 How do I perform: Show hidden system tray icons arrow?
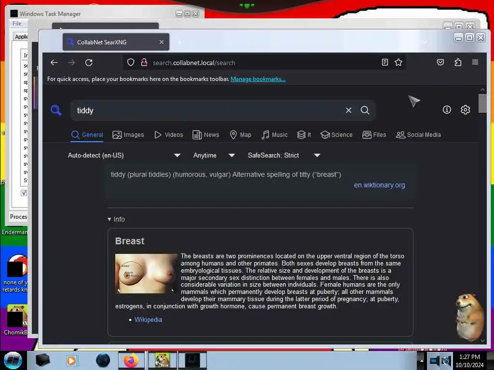point(422,360)
